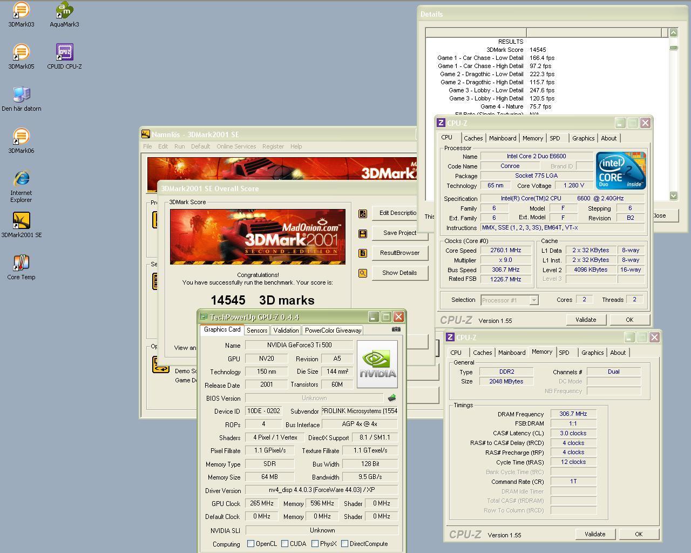Open the Help menu in 3DMark2001 SE

click(296, 146)
